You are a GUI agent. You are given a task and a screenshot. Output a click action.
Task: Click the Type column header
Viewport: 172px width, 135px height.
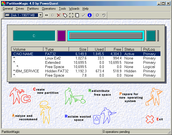click(x=56, y=49)
